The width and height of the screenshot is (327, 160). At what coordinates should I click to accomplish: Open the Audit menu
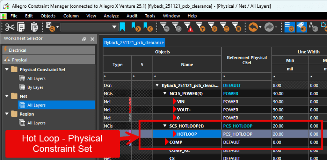(132, 16)
